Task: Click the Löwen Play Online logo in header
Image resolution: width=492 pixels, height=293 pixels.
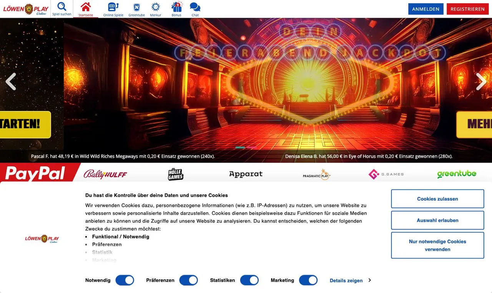Action: coord(26,9)
